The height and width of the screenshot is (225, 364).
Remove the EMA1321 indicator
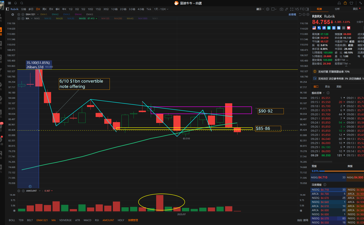pos(23,15)
